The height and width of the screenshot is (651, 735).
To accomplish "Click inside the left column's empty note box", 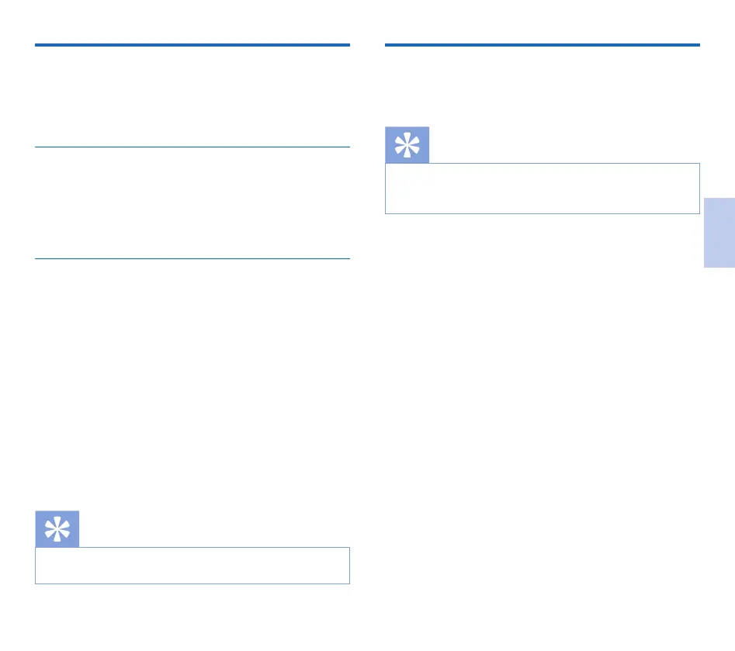I will tap(192, 566).
